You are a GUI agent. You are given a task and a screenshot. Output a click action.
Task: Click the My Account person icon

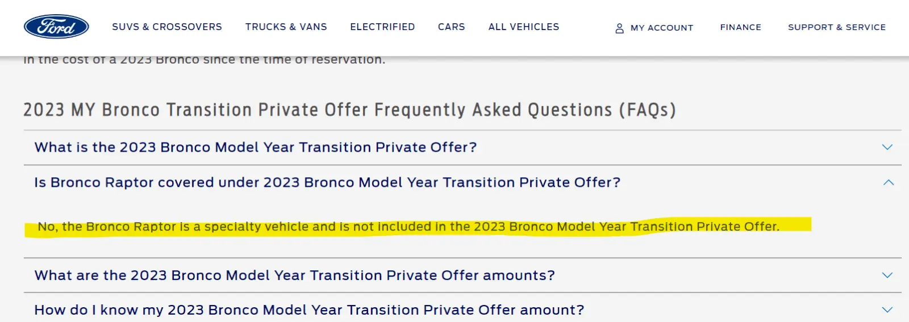[x=619, y=28]
